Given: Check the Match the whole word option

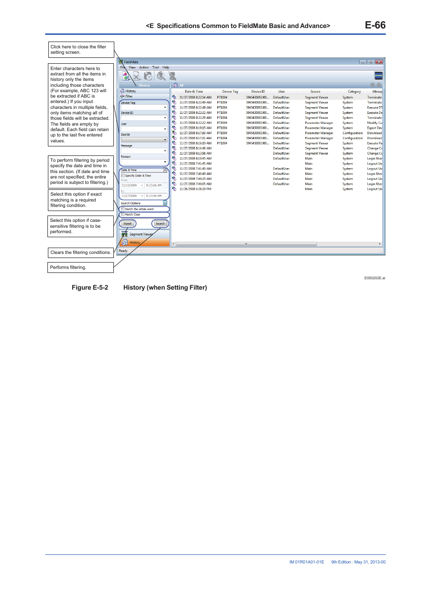Looking at the screenshot, I should pos(123,209).
